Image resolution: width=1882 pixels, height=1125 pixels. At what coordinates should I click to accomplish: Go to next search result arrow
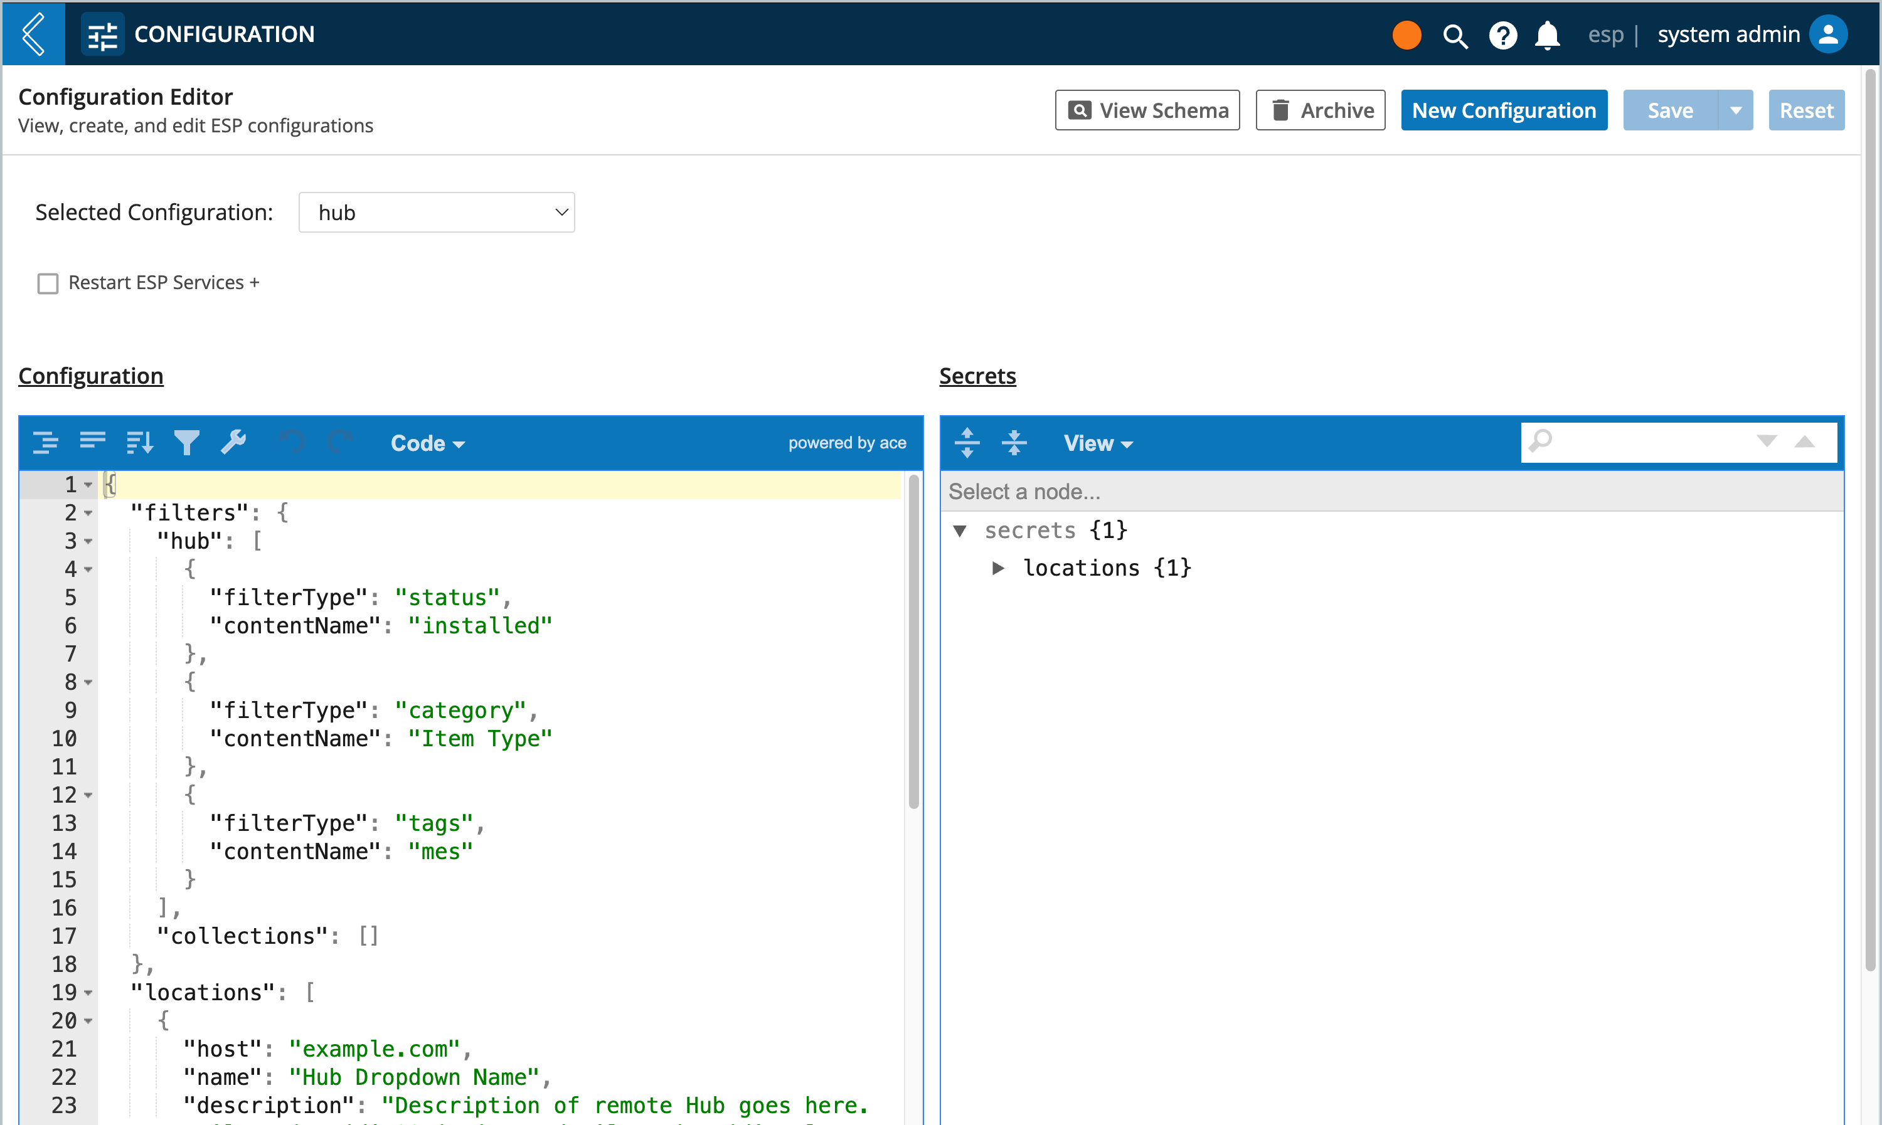coord(1767,441)
